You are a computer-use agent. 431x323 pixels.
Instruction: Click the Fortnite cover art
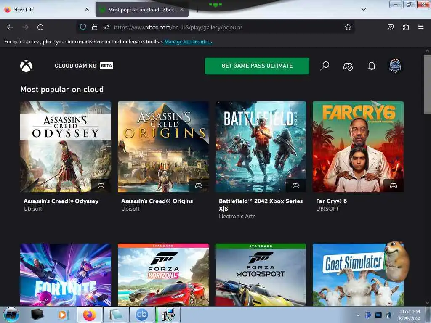[66, 275]
